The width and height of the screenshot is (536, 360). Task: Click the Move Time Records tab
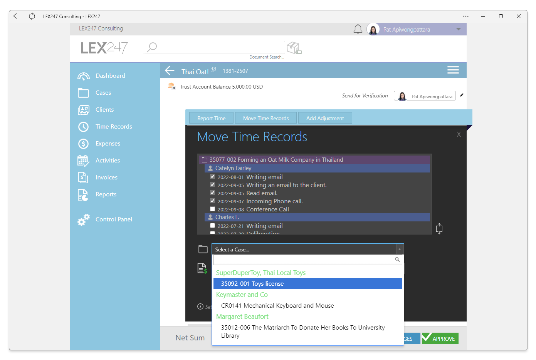pos(266,118)
